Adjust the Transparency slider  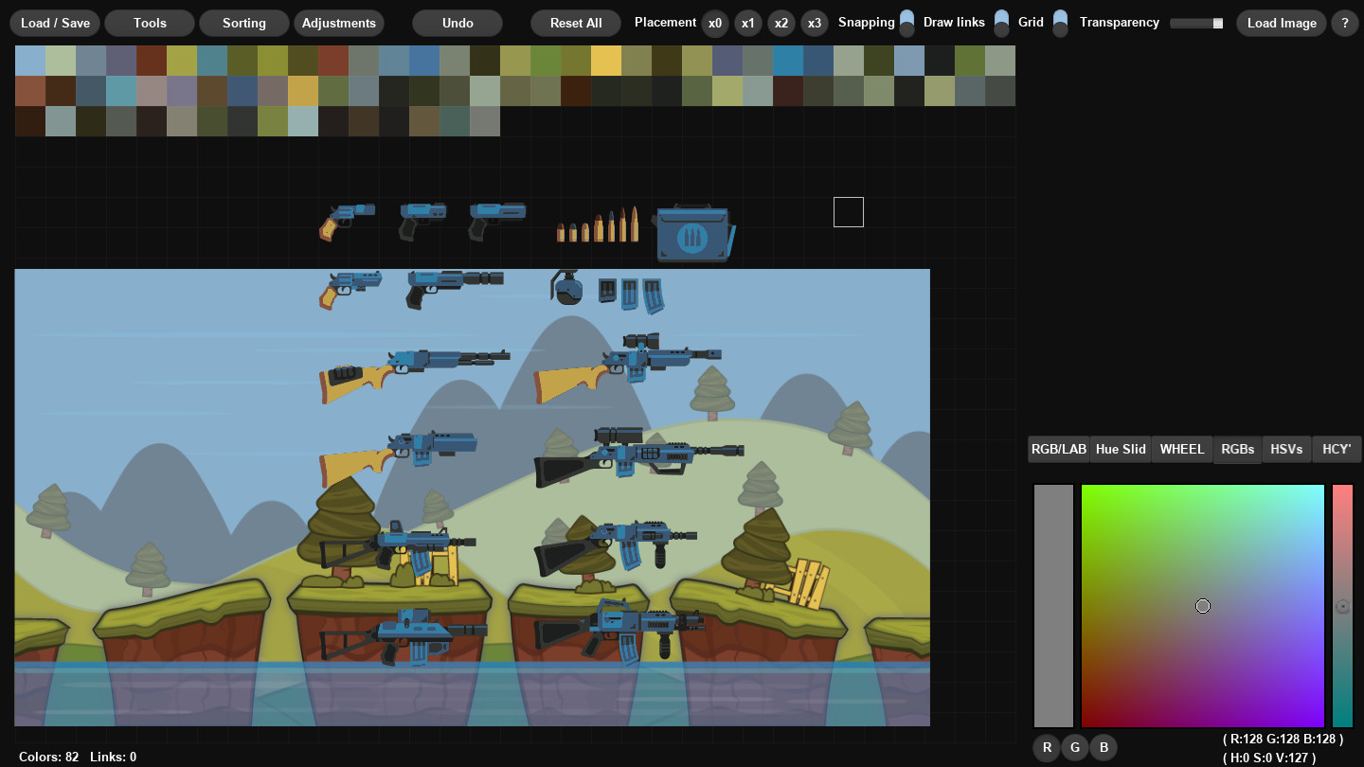click(x=1195, y=22)
